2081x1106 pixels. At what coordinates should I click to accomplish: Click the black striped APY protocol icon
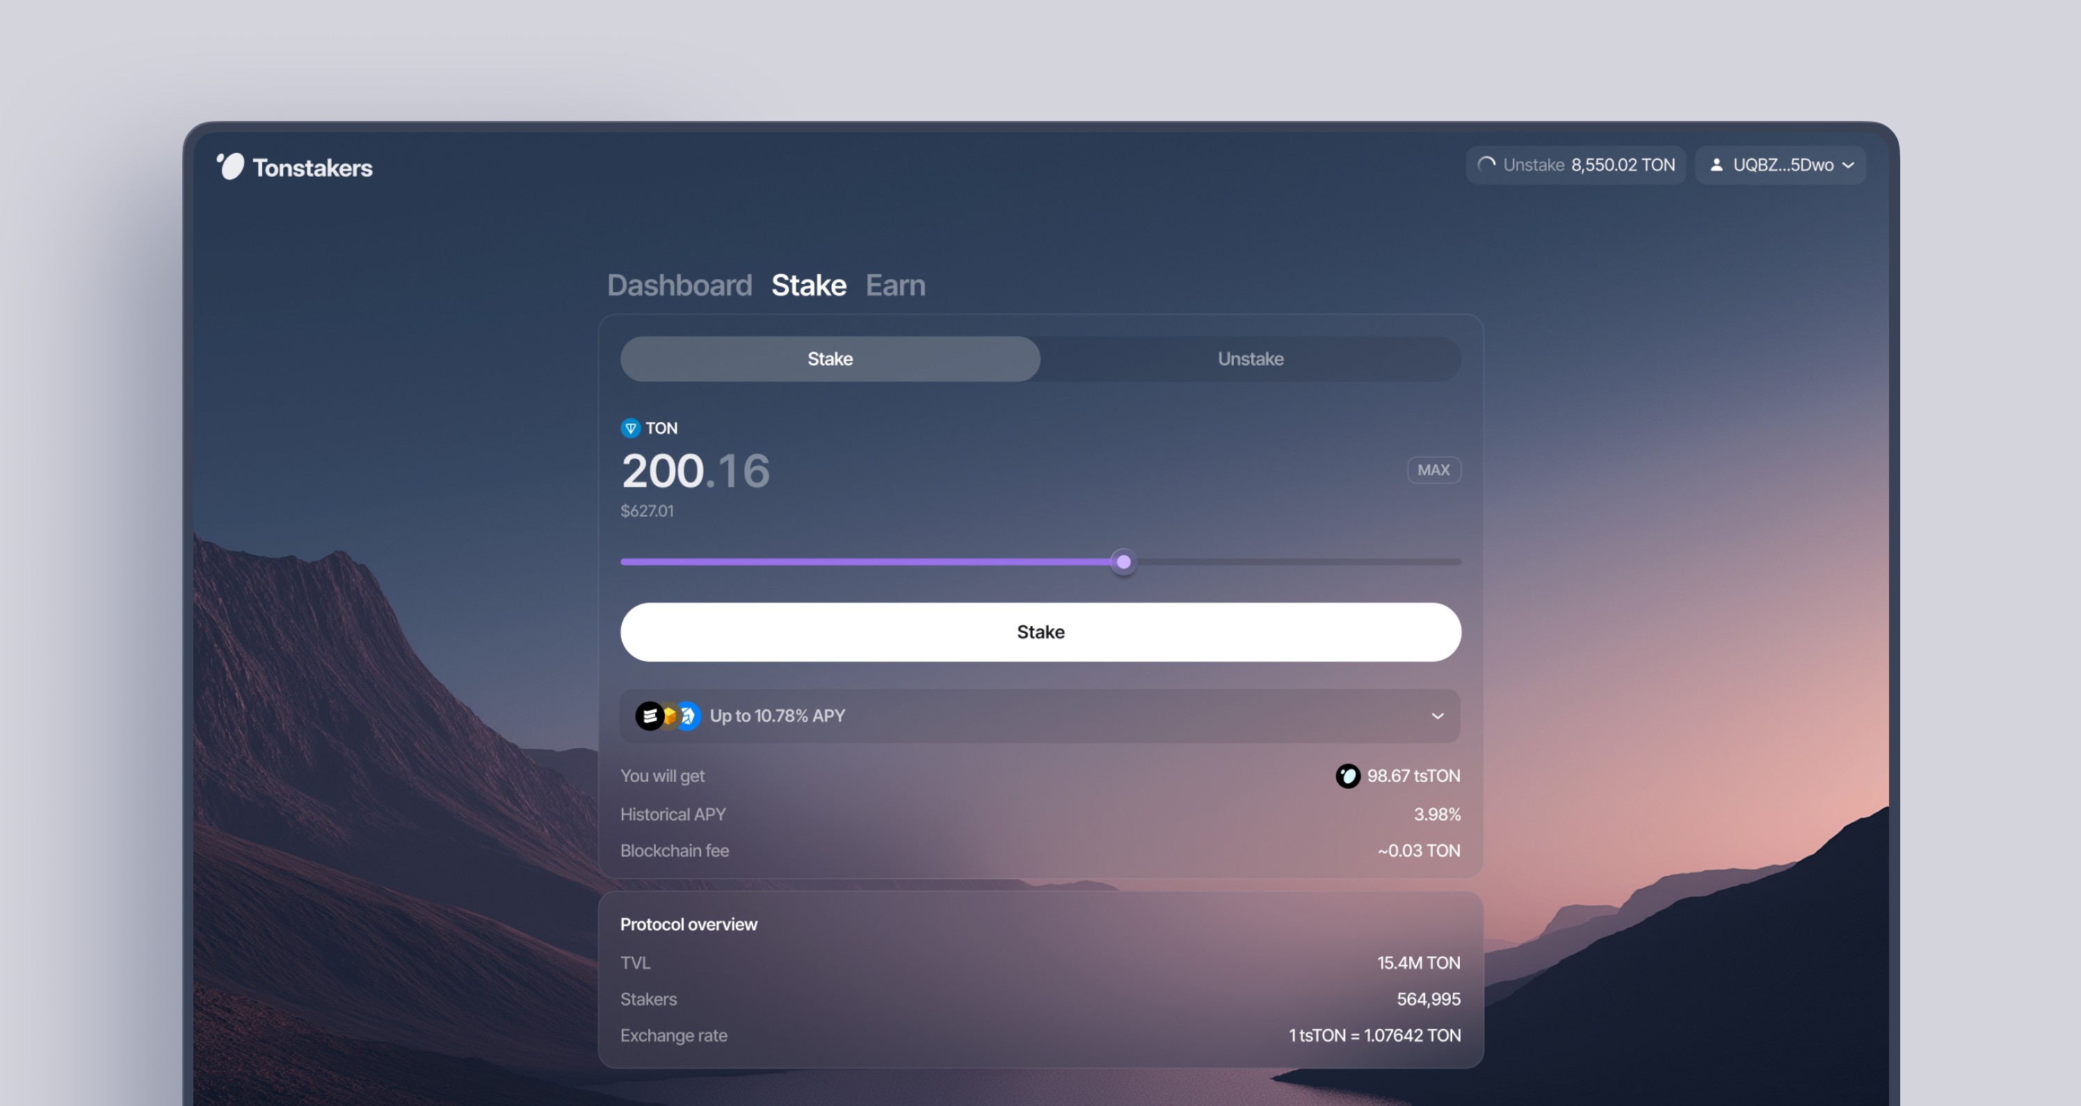649,716
